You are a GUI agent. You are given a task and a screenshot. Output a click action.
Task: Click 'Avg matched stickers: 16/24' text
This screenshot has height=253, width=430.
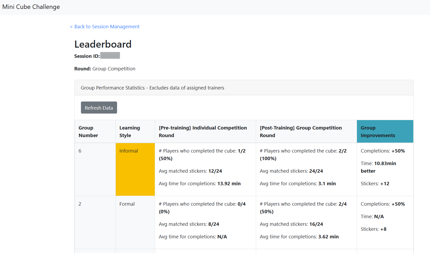click(x=291, y=224)
